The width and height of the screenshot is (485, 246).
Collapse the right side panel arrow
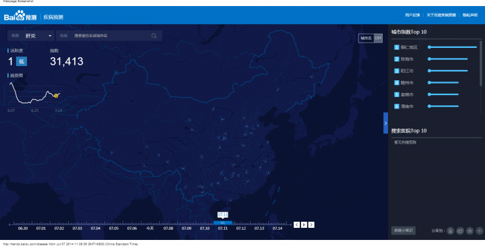(x=385, y=123)
